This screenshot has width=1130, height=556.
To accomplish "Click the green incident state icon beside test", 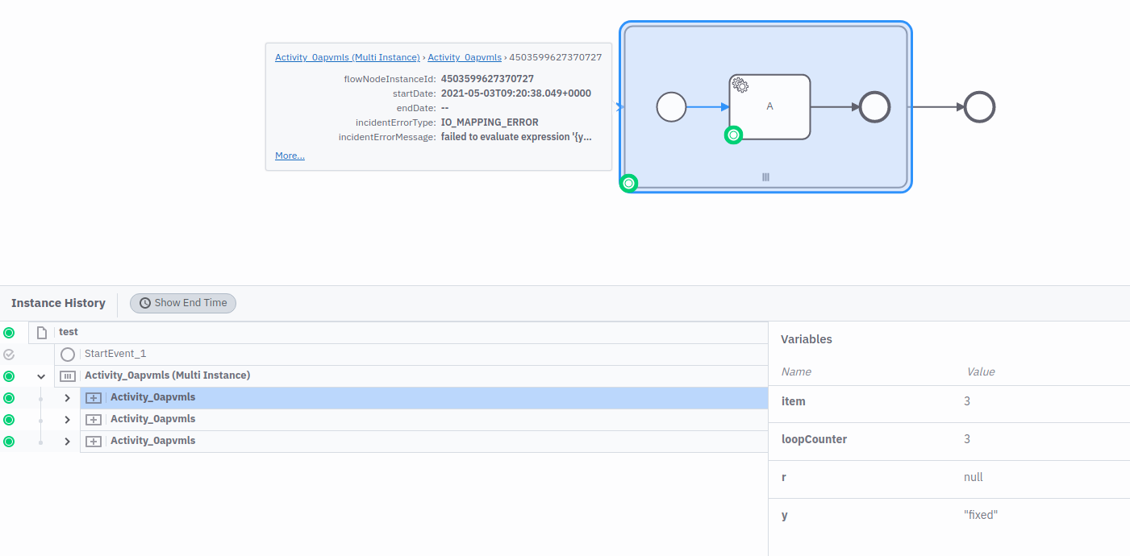I will [9, 332].
